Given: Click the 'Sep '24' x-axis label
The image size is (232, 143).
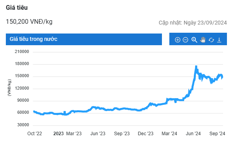Looking at the screenshot, I should click(217, 134).
